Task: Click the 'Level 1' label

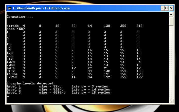Action: (14, 86)
